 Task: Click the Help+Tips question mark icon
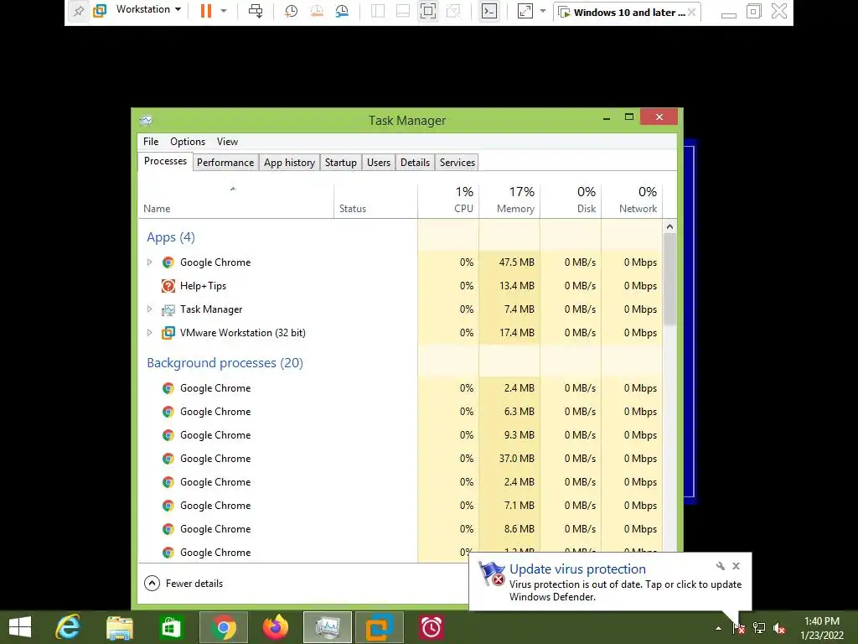pyautogui.click(x=168, y=286)
